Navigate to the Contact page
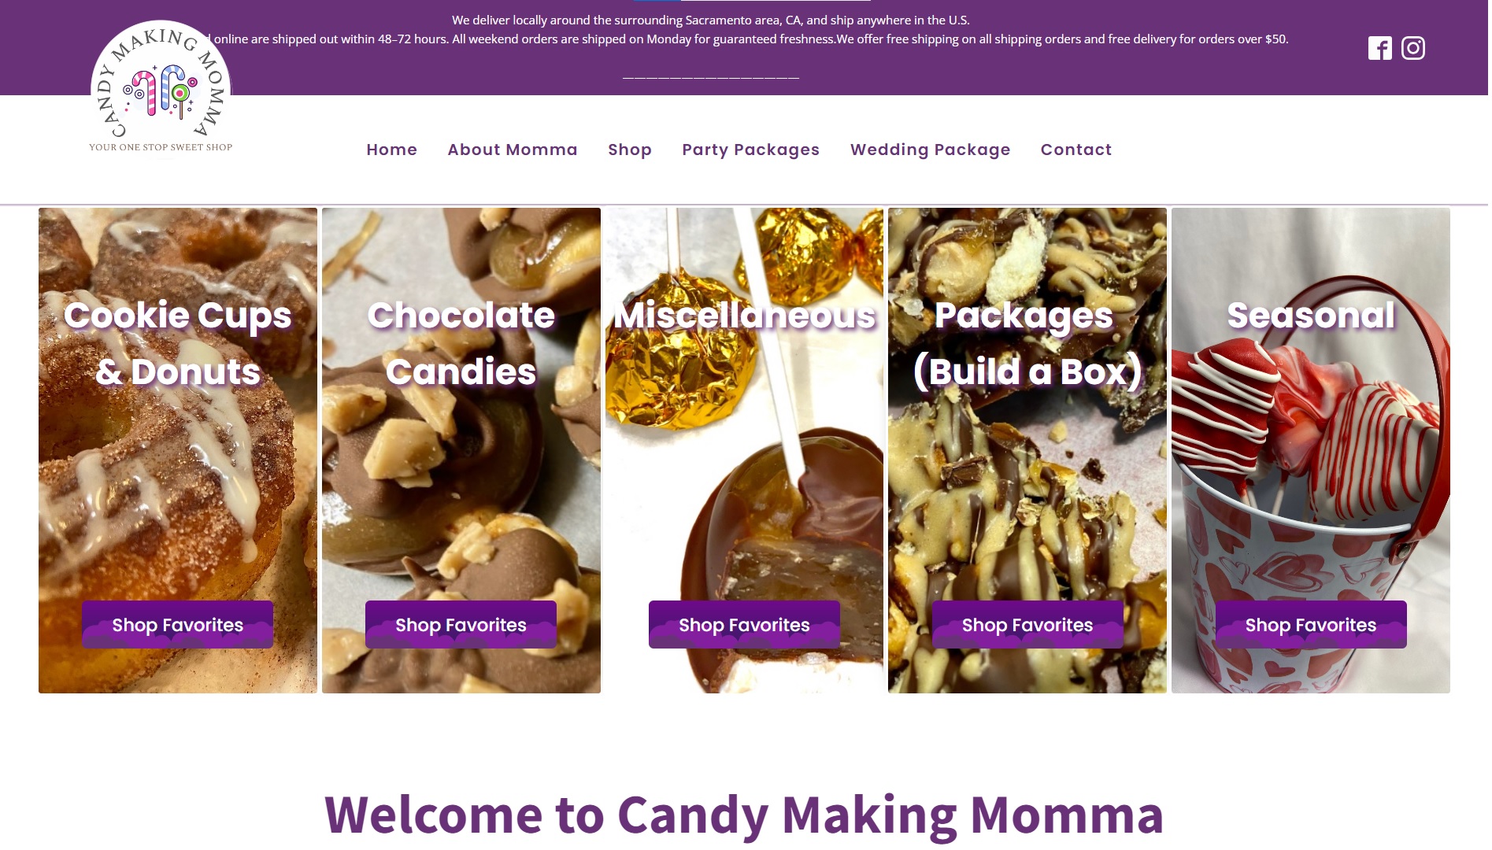 (x=1076, y=150)
